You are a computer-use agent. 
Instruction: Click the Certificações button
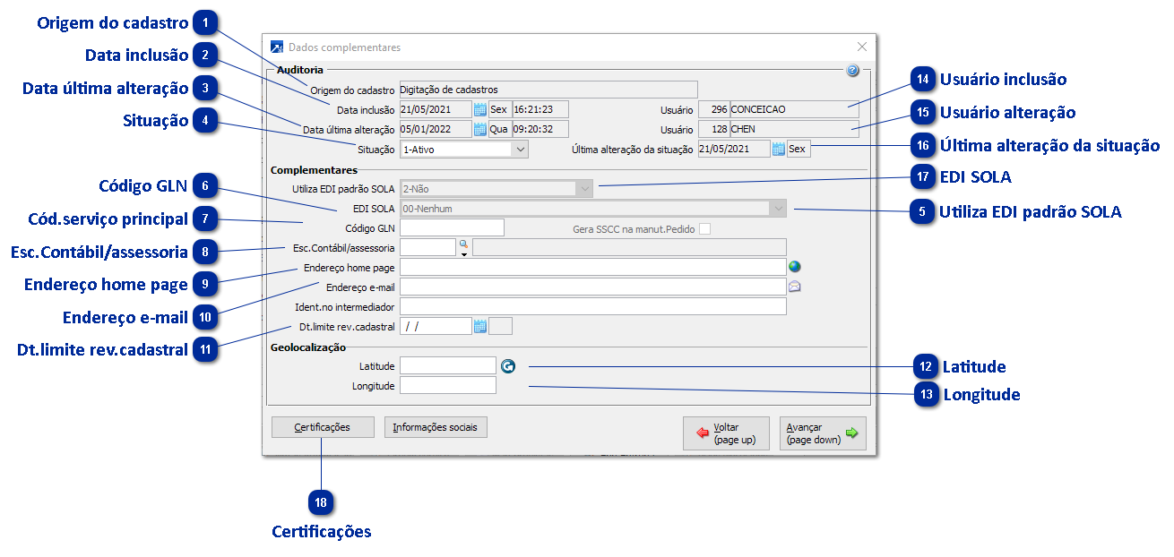pyautogui.click(x=323, y=427)
